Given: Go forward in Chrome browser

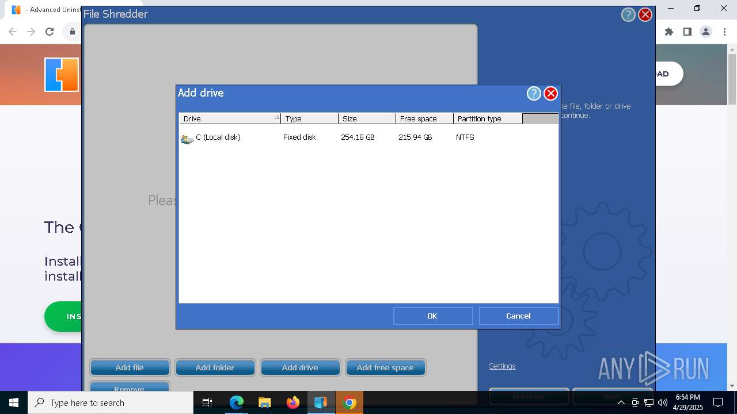Looking at the screenshot, I should pyautogui.click(x=31, y=32).
